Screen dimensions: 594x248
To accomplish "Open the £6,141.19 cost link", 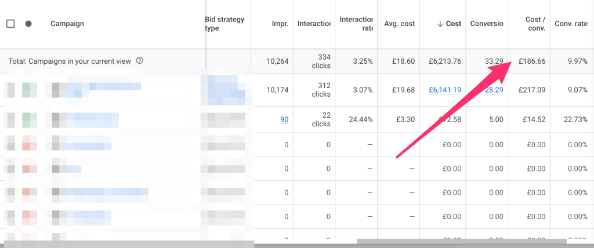I will tap(444, 90).
